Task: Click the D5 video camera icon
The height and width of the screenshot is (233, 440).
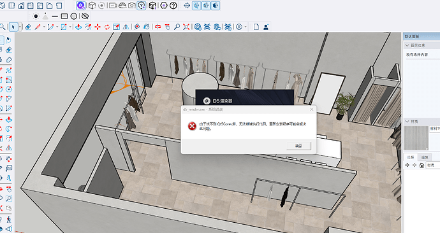Action: tap(112, 5)
